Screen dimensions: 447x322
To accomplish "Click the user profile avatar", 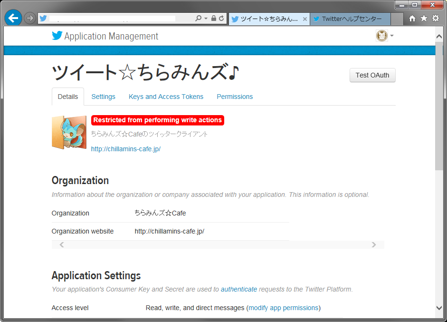I will (382, 36).
